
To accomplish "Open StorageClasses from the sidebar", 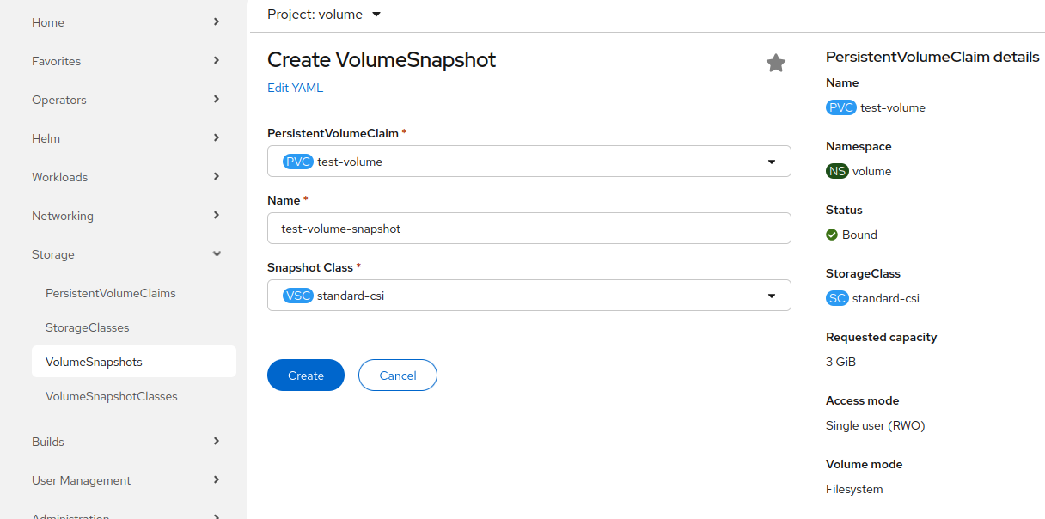I will (x=86, y=327).
